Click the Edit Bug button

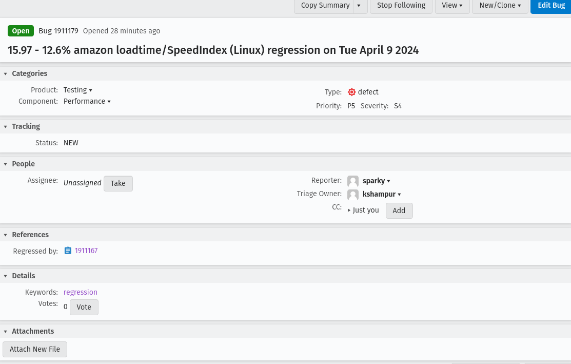click(551, 6)
